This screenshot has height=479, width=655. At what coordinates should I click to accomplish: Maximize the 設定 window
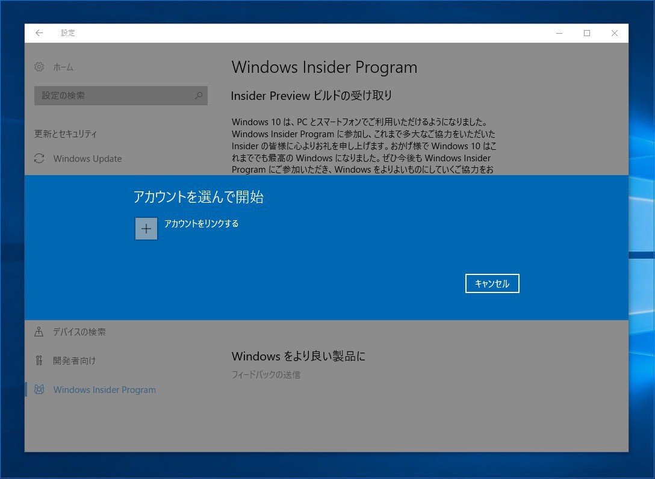587,33
